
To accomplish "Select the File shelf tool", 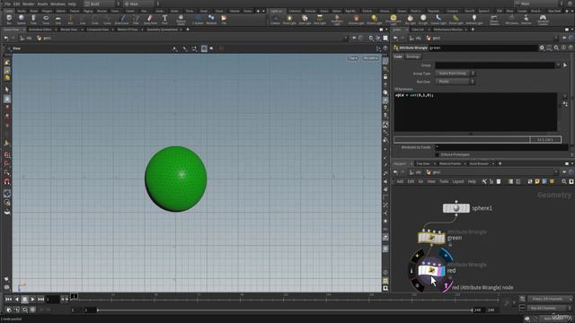I will click(x=224, y=20).
